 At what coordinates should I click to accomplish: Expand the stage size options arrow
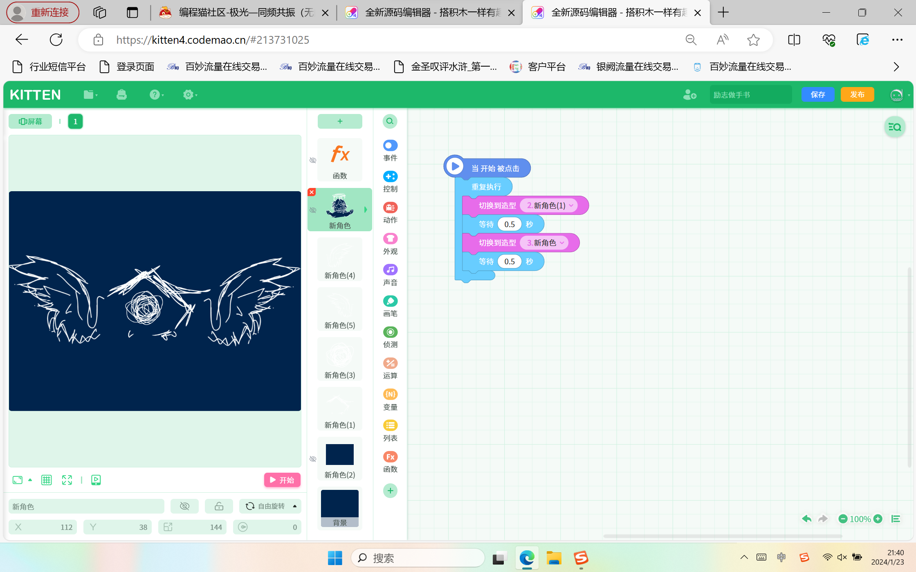[30, 480]
